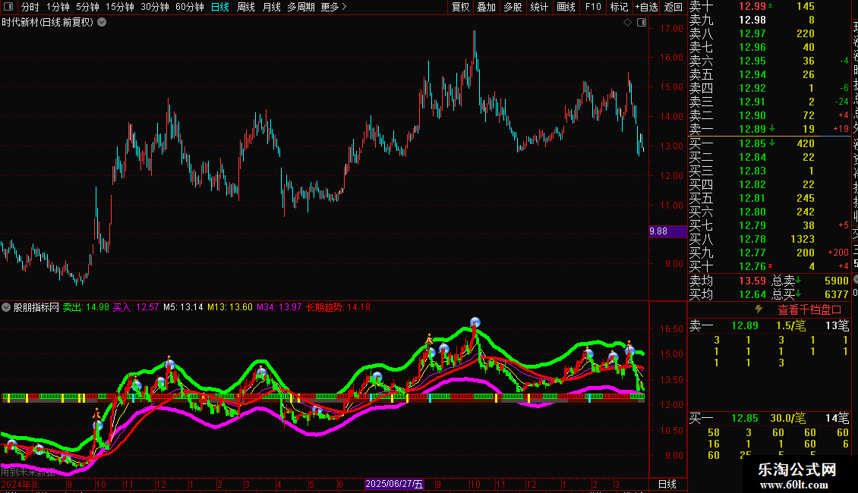
Task: Click the 返回 back button
Action: (x=673, y=7)
